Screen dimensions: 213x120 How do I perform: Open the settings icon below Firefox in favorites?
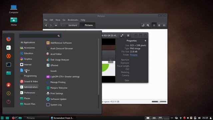pyautogui.click(x=8, y=48)
